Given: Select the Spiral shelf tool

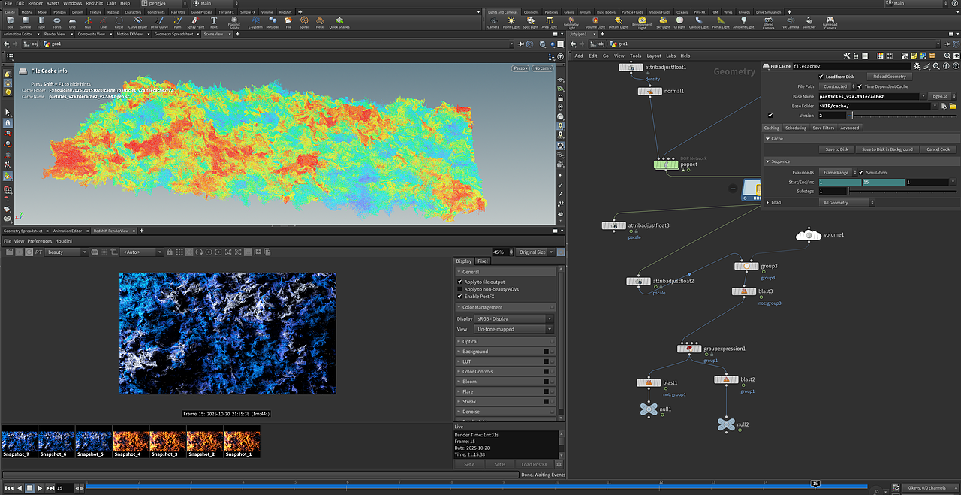Looking at the screenshot, I should (x=304, y=23).
